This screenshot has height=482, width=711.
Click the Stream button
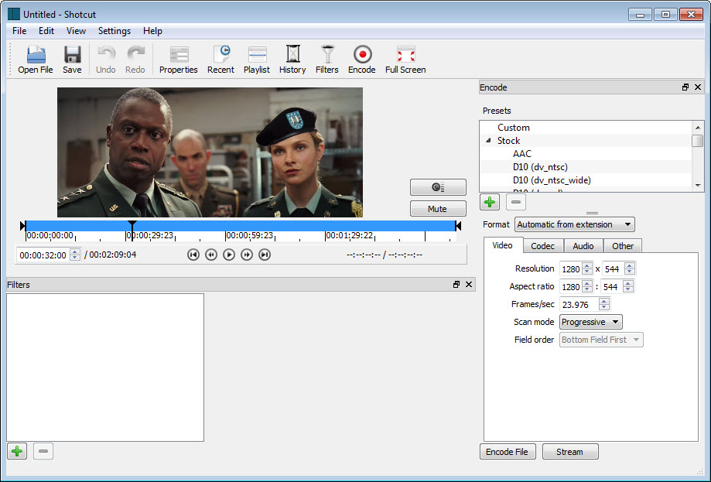[x=570, y=452]
